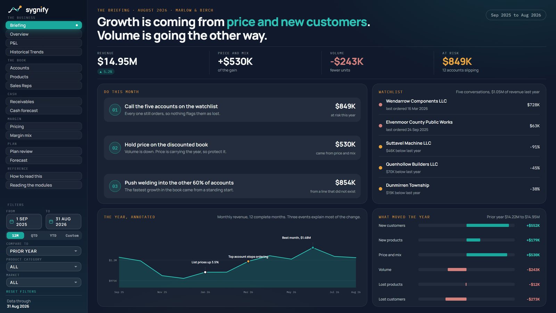This screenshot has width=556, height=313.
Task: Click the -$243K volume figure
Action: point(347,62)
